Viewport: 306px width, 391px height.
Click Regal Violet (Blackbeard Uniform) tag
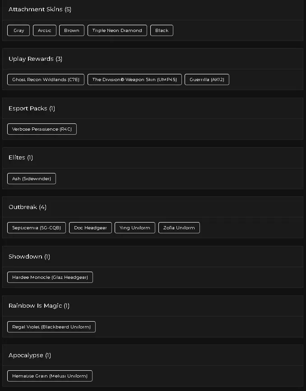click(51, 327)
